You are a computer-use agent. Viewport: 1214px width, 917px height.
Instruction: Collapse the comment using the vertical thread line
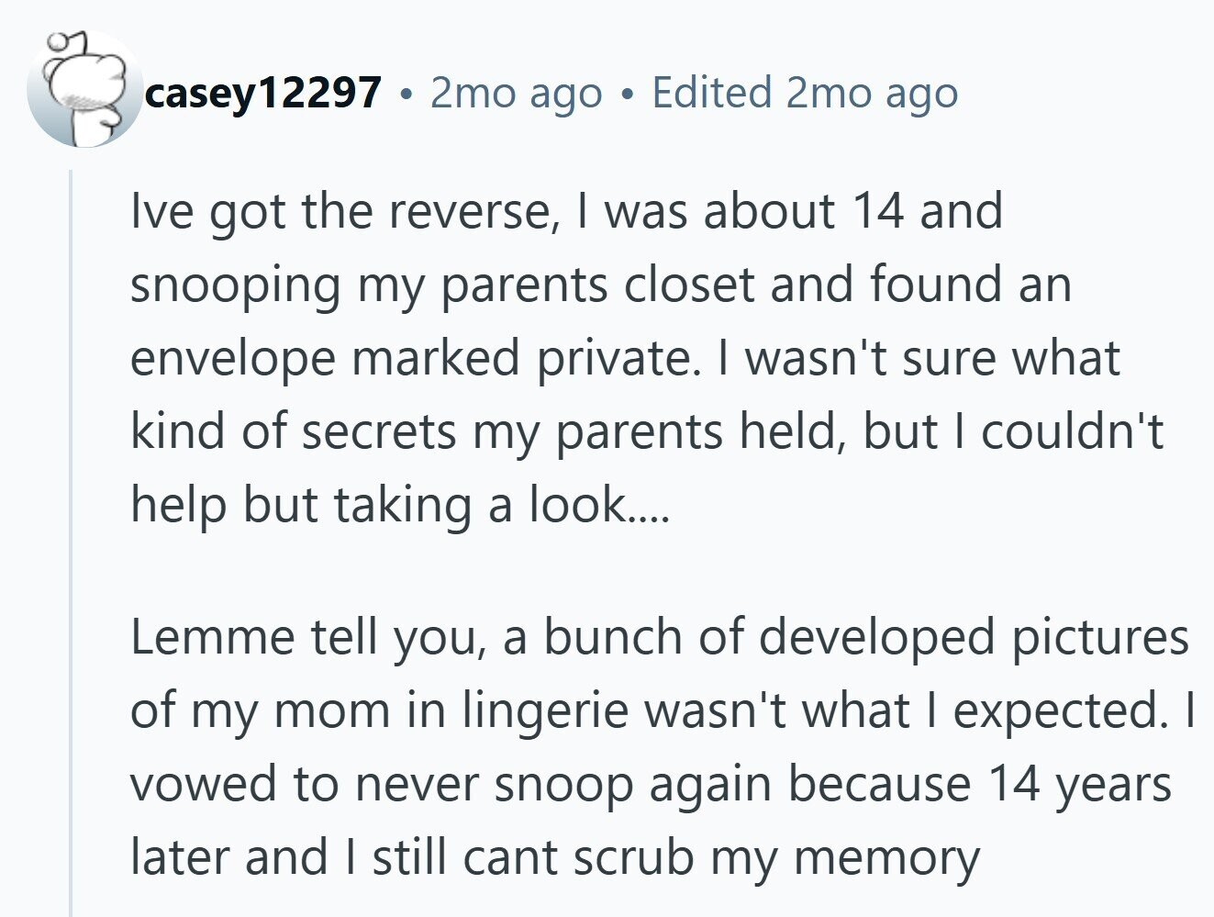(x=72, y=542)
